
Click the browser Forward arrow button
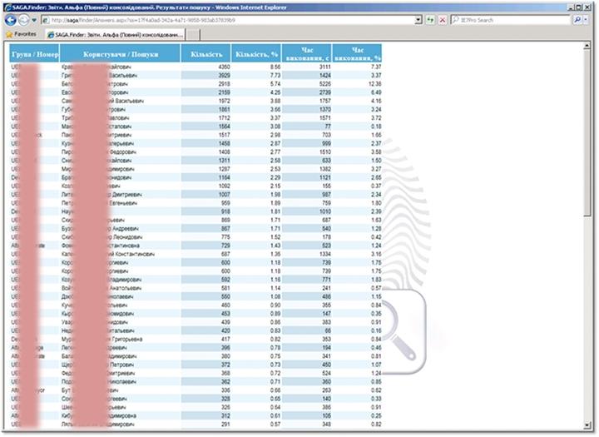[x=22, y=19]
